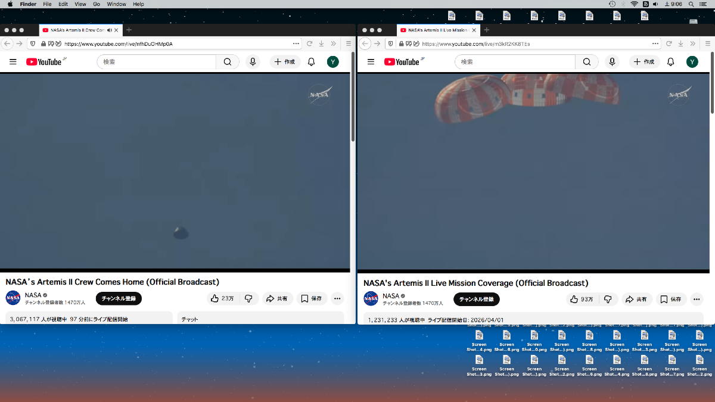Dislike the video in right window
Image resolution: width=715 pixels, height=402 pixels.
point(608,299)
